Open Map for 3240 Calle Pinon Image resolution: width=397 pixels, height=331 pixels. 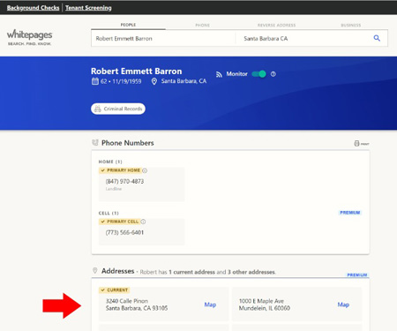[210, 305]
